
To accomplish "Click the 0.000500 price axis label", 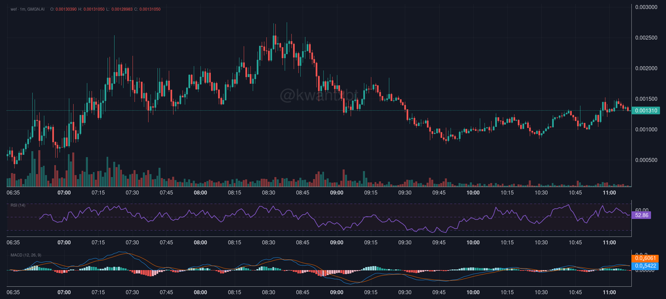I will point(647,161).
